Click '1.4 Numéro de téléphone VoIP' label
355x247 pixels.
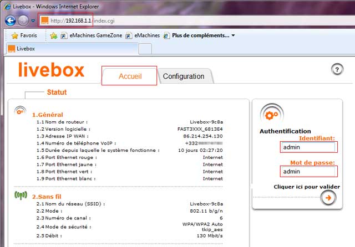coord(77,143)
